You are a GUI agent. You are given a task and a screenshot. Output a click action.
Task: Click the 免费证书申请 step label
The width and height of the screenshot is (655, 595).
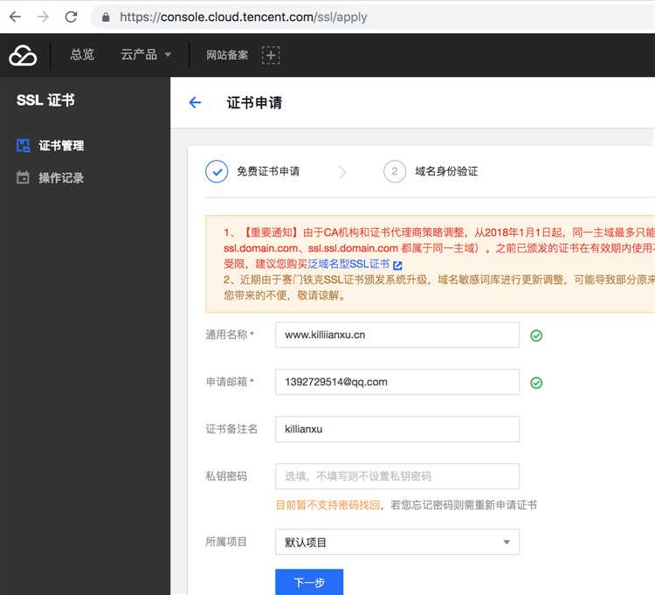pos(268,171)
